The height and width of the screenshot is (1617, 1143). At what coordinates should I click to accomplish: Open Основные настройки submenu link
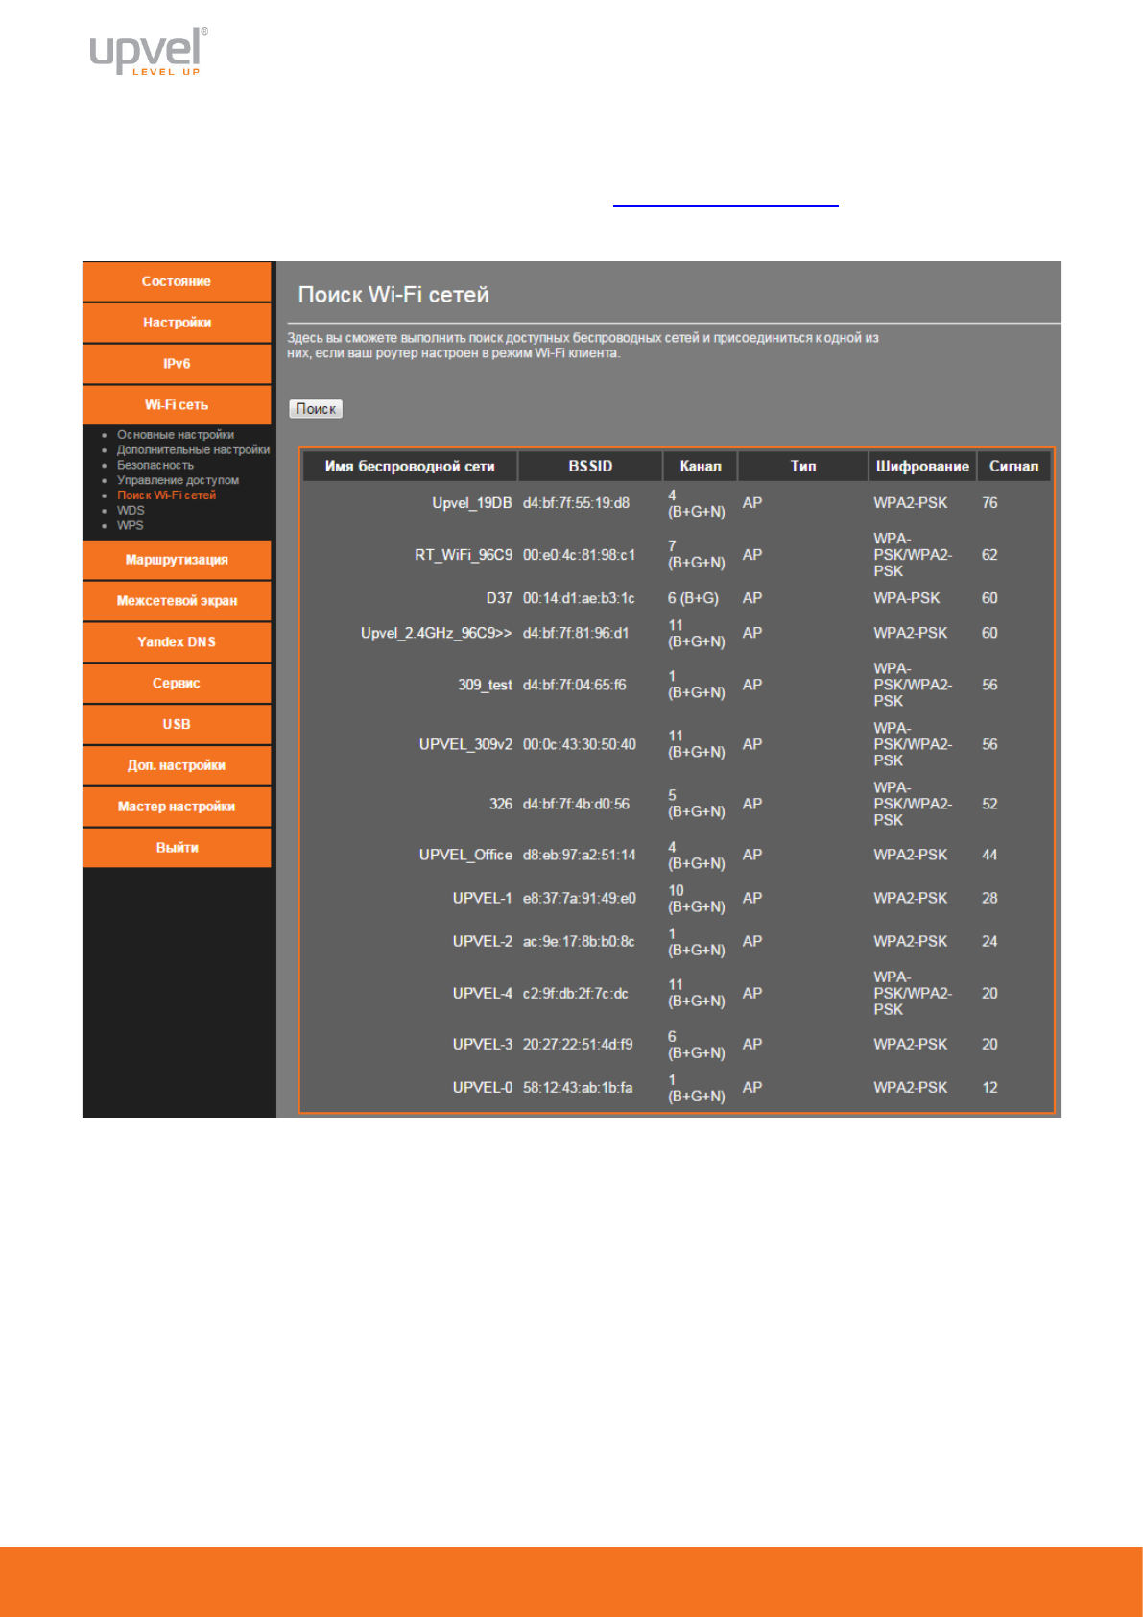tap(176, 435)
